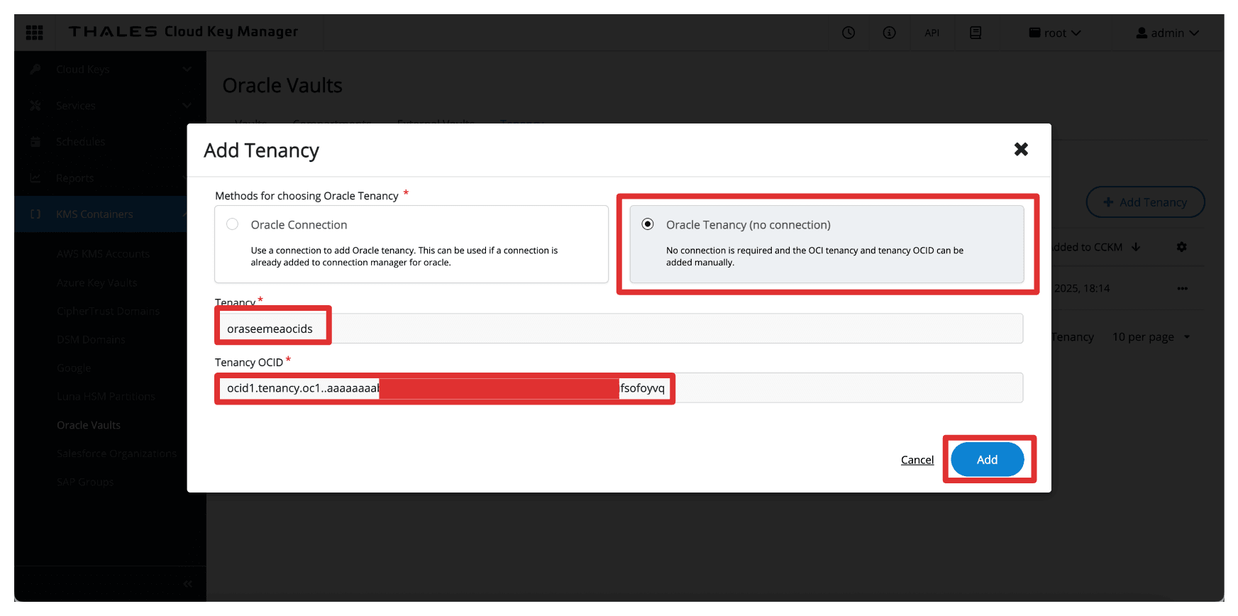
Task: Open the API playground link
Action: 932,33
